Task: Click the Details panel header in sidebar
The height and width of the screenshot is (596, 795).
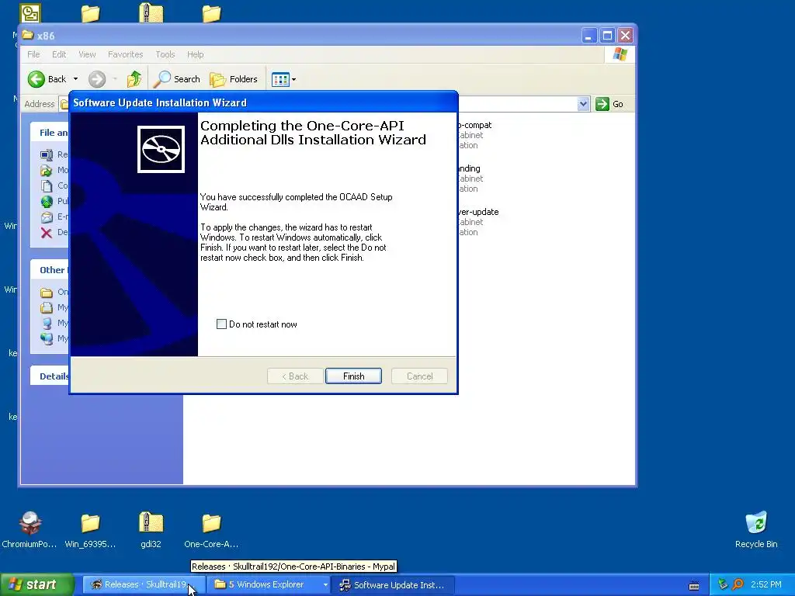Action: point(50,376)
